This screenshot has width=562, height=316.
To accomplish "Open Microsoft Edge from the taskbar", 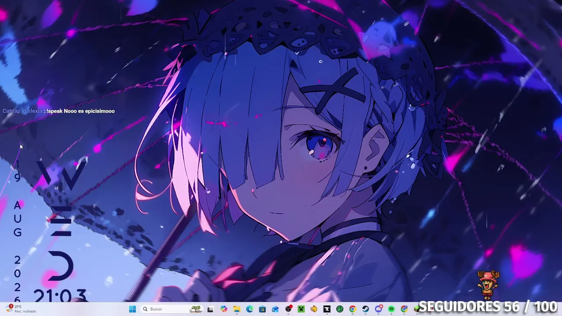I will point(249,309).
